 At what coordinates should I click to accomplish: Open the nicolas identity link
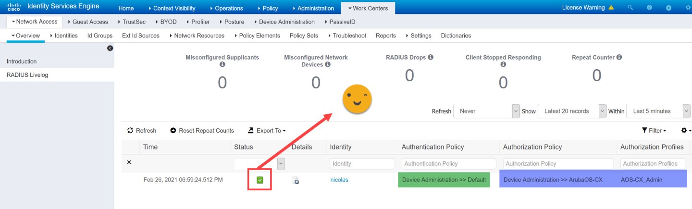pos(339,180)
